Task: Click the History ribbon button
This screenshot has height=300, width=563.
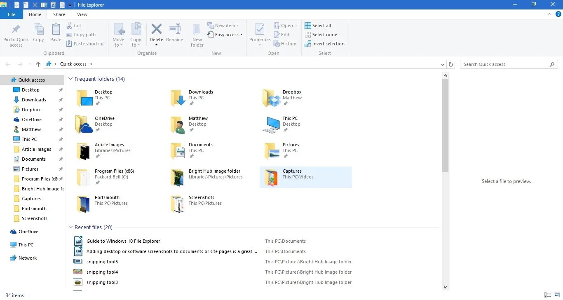Action: click(285, 44)
